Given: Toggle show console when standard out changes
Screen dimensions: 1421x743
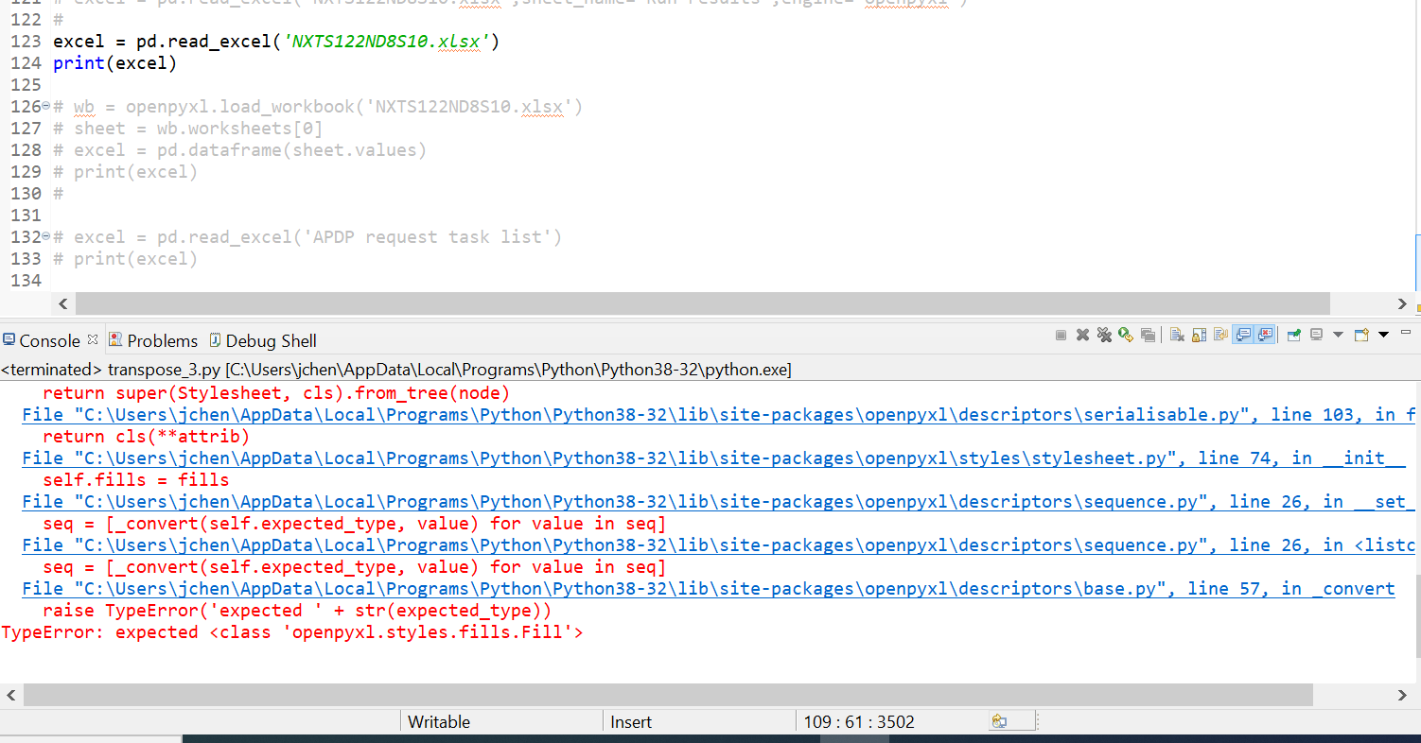Looking at the screenshot, I should 1242,334.
